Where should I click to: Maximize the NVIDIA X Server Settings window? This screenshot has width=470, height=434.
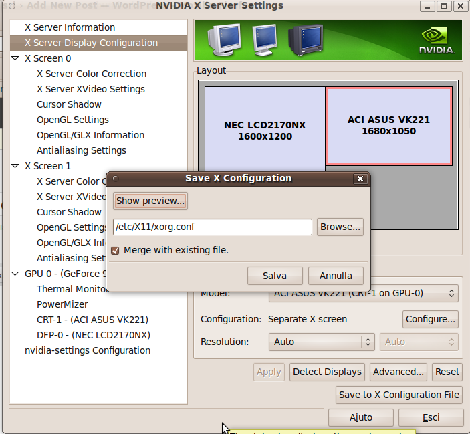click(444, 6)
